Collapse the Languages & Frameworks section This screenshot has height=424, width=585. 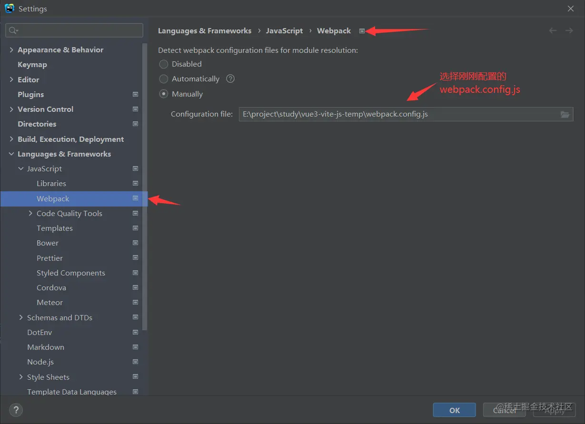click(11, 154)
